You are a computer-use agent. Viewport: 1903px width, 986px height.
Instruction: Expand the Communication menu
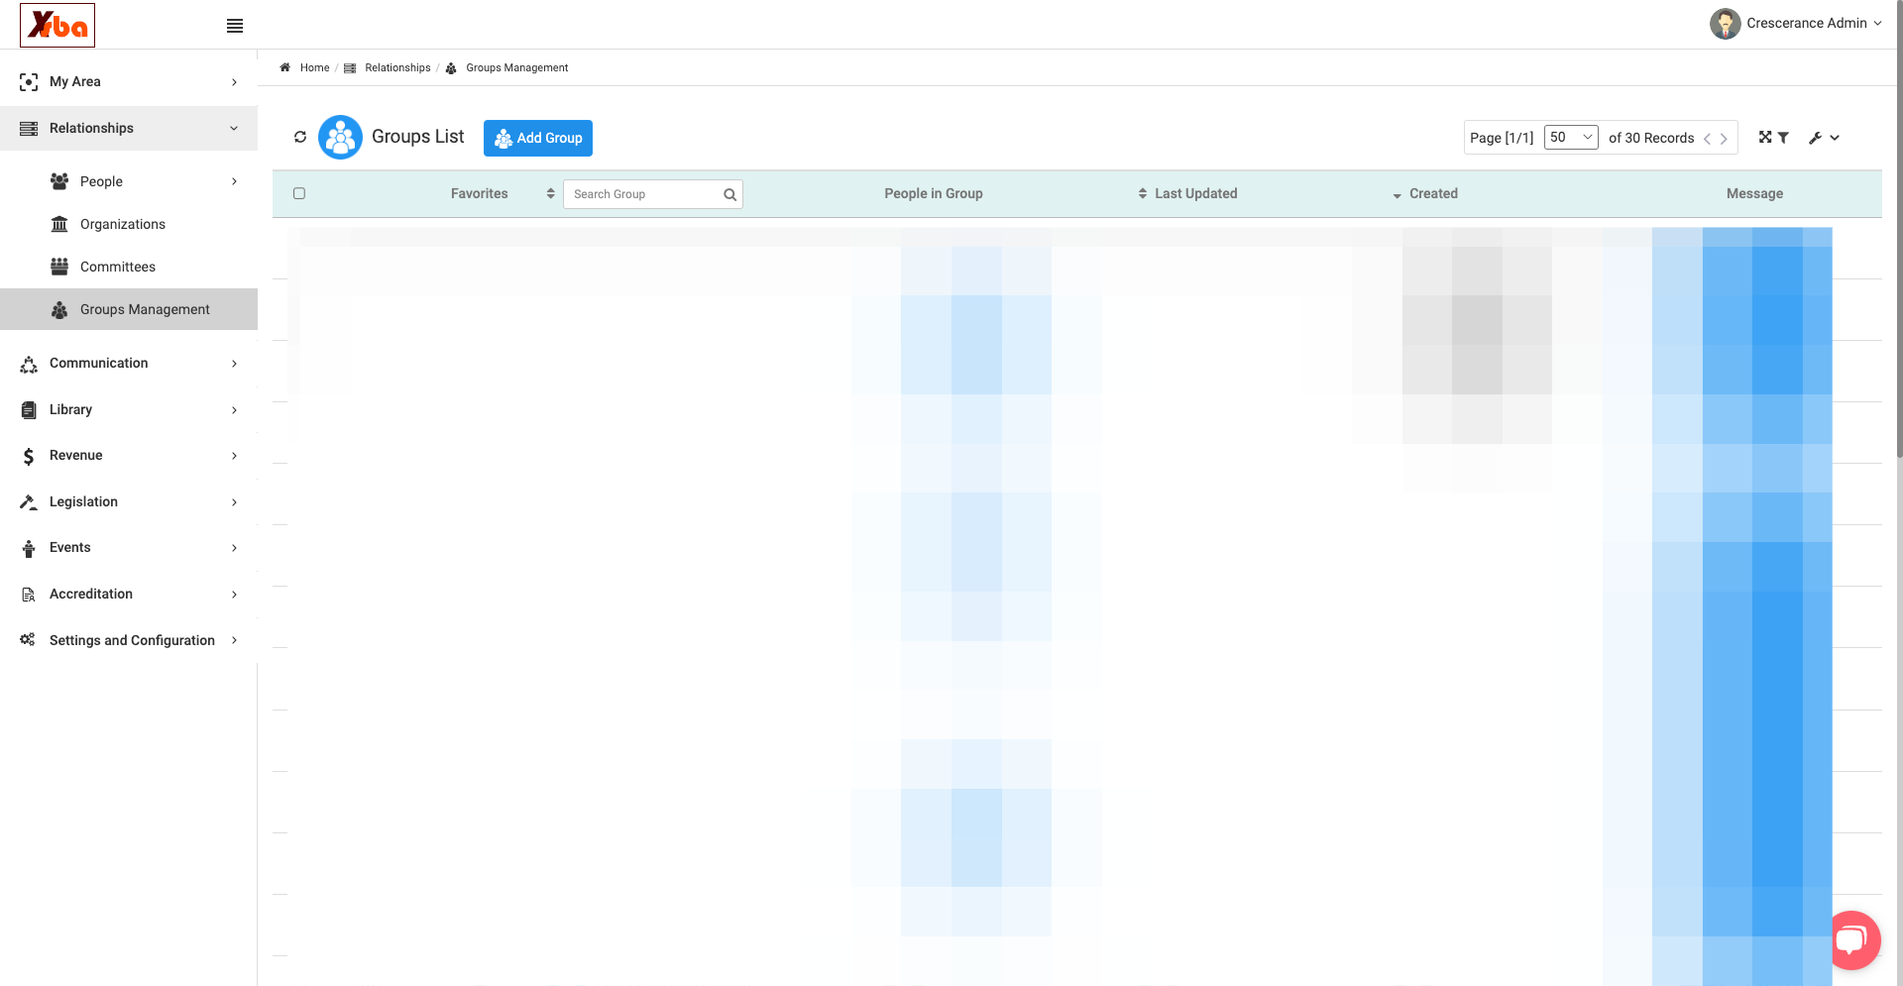[x=129, y=364]
